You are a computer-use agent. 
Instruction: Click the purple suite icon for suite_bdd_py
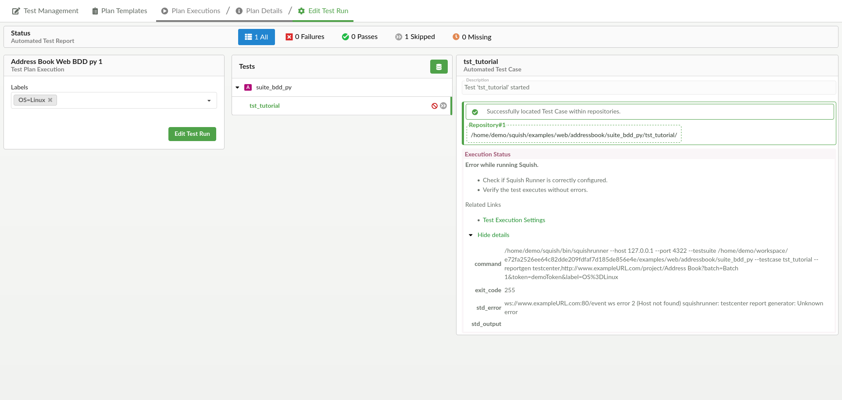[248, 88]
